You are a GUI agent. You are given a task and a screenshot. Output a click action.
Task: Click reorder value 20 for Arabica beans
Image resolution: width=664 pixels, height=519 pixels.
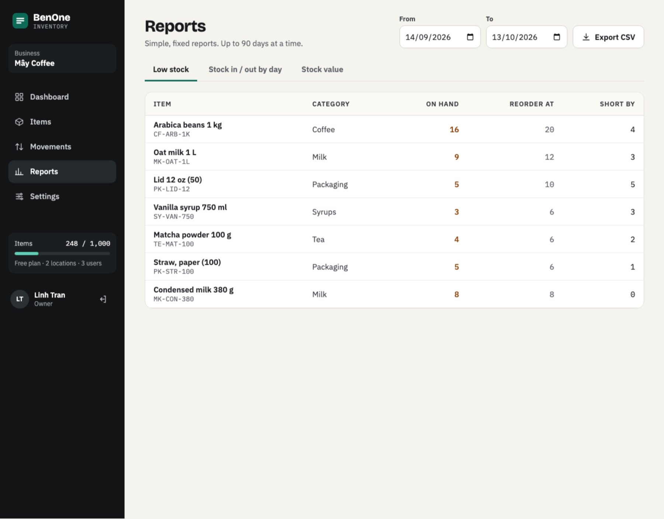tap(549, 129)
